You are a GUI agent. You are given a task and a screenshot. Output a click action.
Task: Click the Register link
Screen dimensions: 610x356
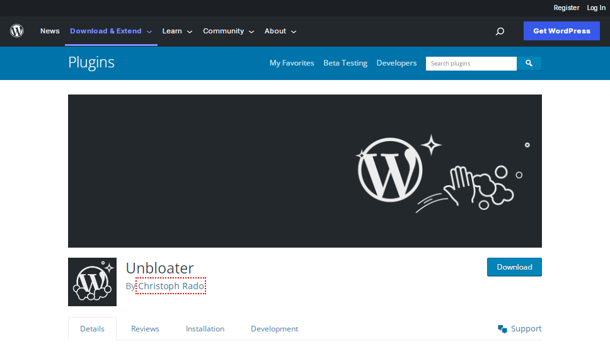[566, 8]
